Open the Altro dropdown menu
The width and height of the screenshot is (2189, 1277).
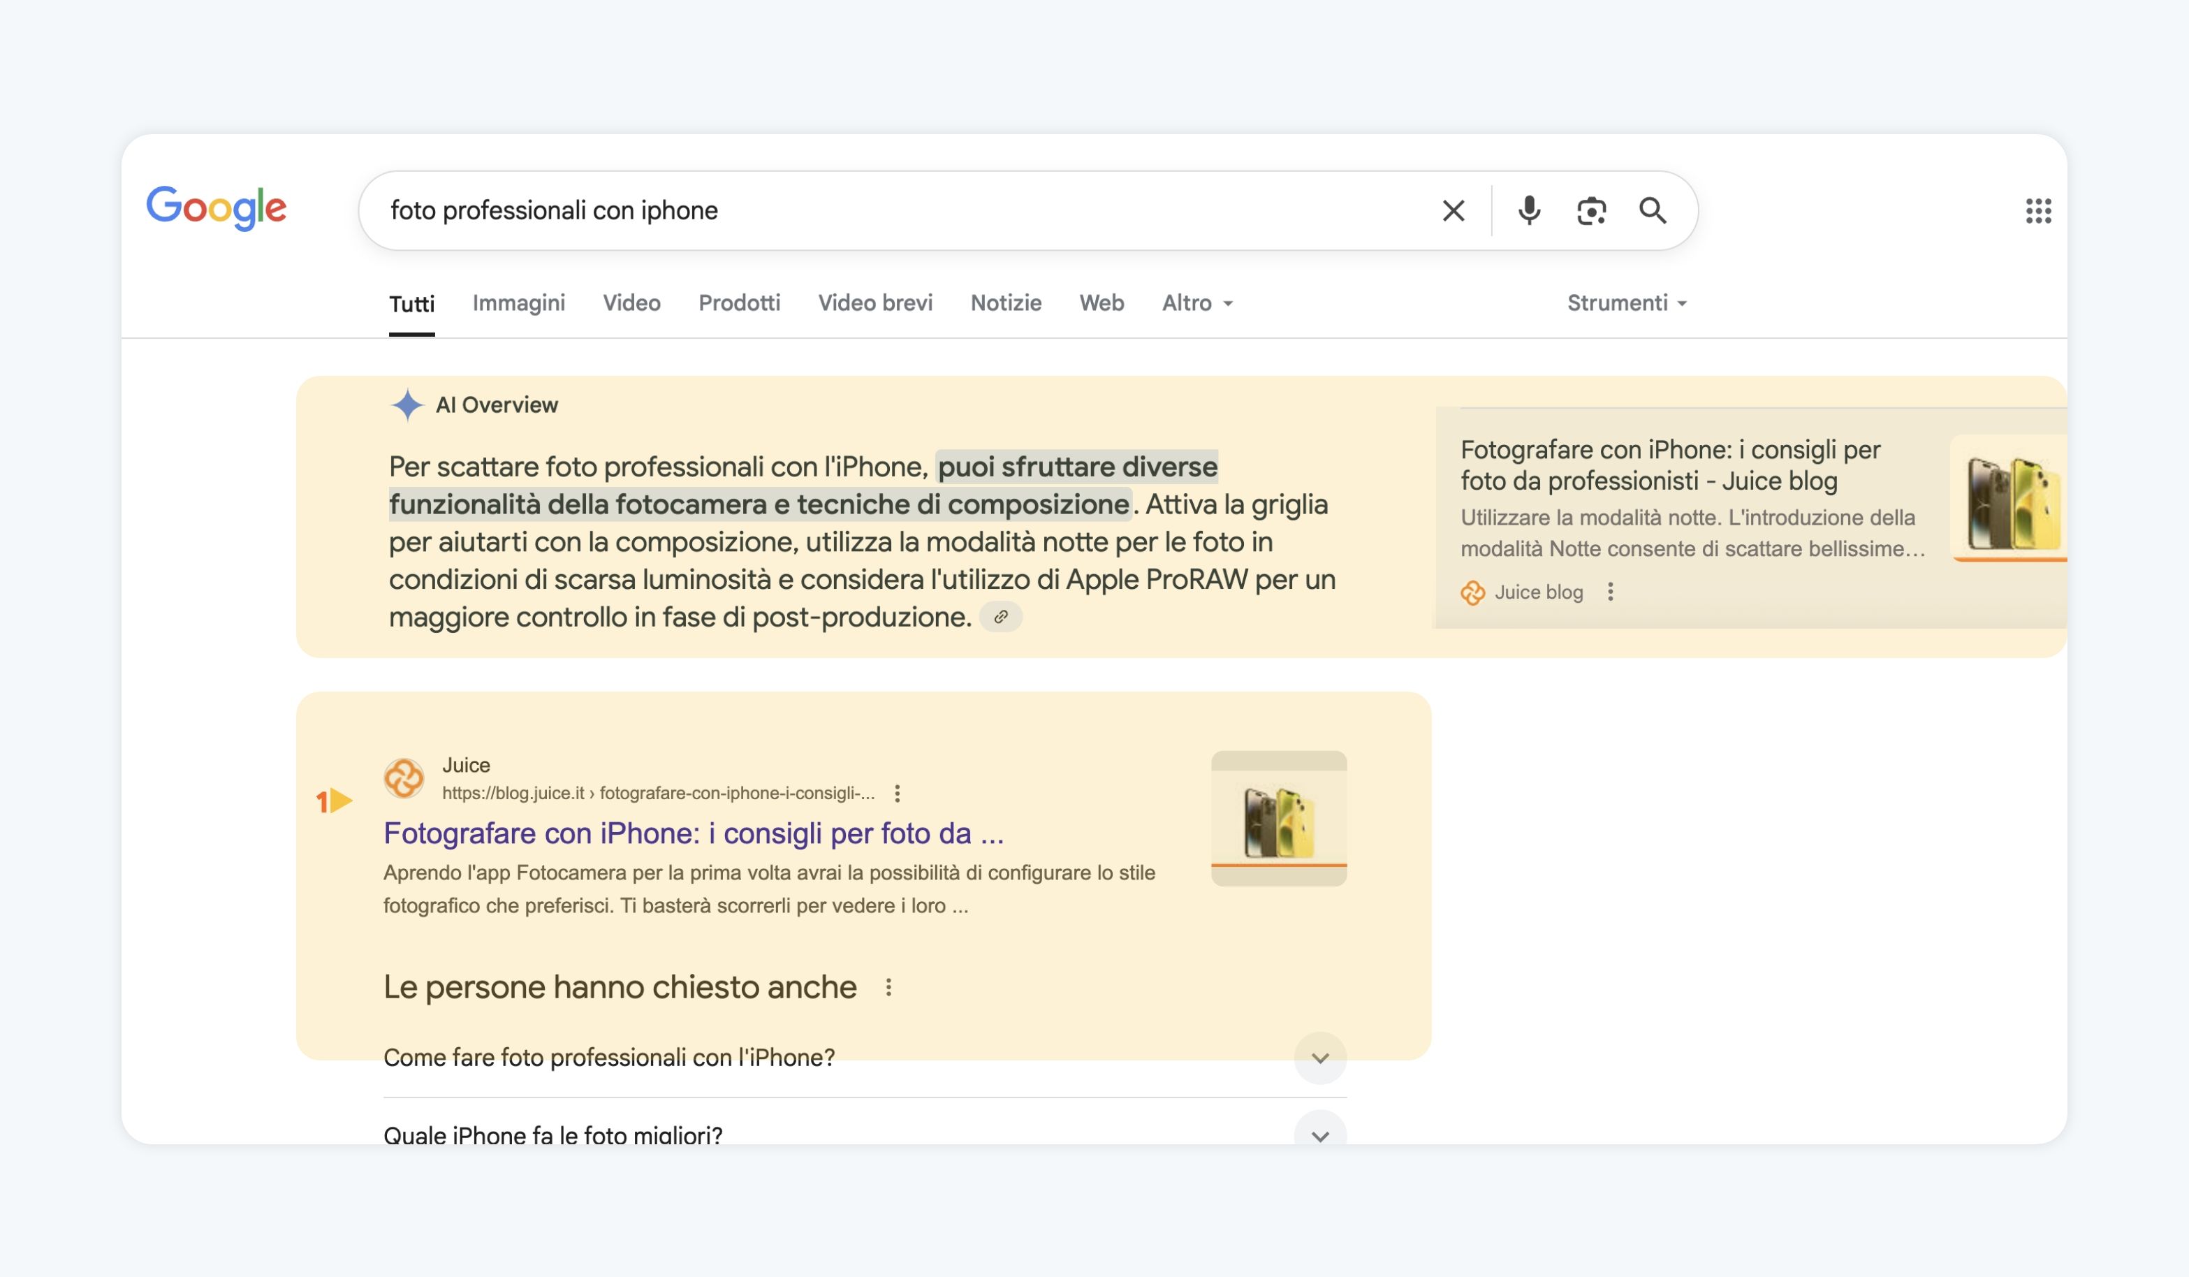point(1198,302)
